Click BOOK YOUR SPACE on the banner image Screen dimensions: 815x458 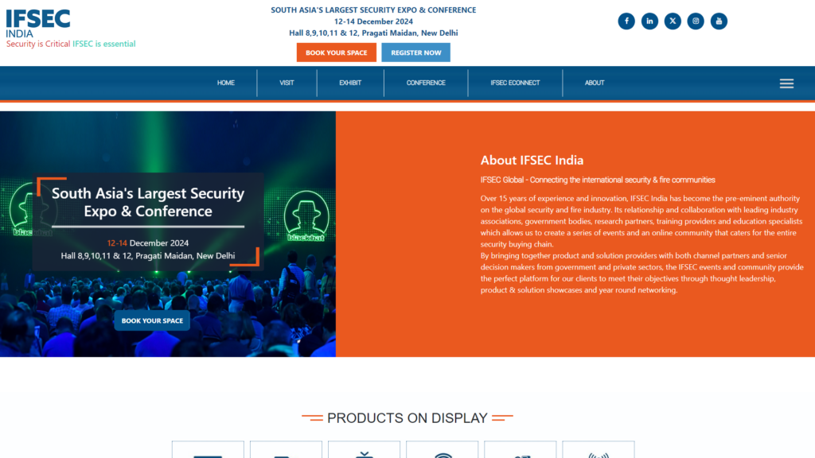152,321
